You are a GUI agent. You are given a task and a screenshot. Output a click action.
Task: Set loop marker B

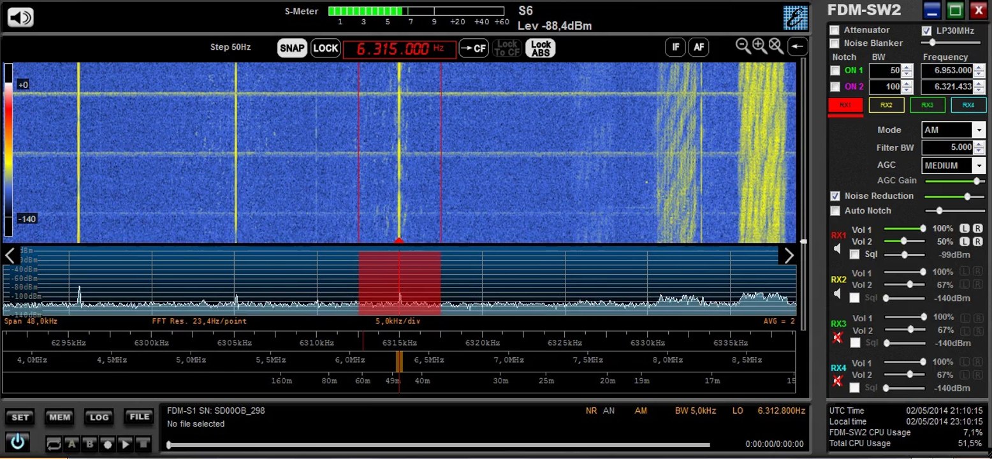tap(91, 444)
